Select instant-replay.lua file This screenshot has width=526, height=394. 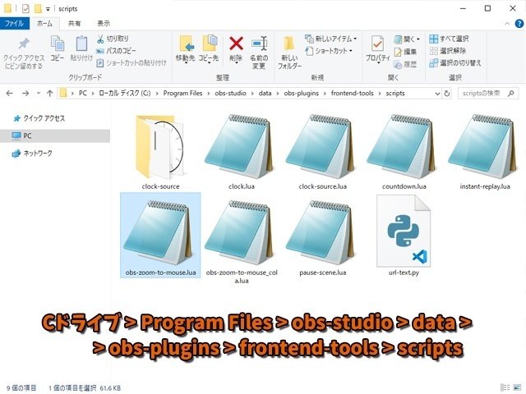click(485, 153)
